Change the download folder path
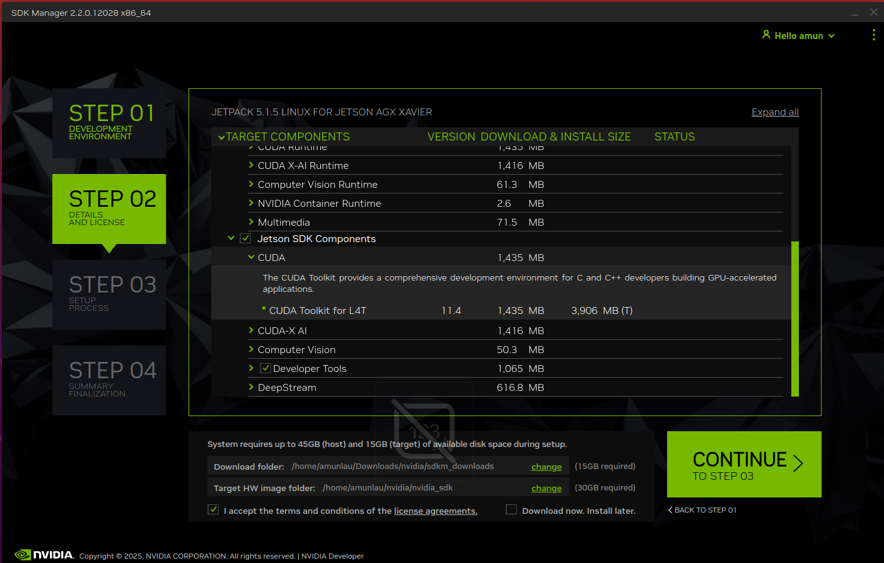The image size is (884, 563). pyautogui.click(x=546, y=467)
